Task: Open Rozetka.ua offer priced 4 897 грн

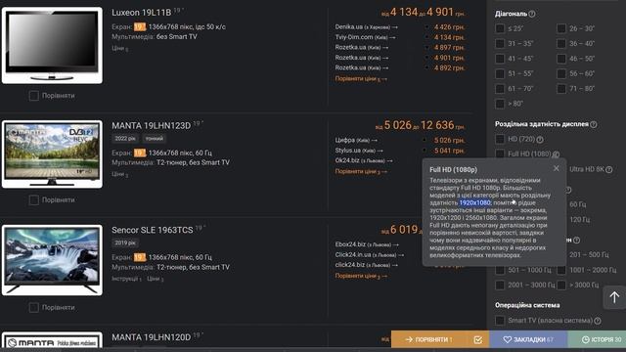Action: coord(362,47)
